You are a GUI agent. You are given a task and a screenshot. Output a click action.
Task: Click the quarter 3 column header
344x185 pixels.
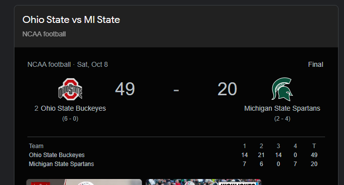coord(278,146)
